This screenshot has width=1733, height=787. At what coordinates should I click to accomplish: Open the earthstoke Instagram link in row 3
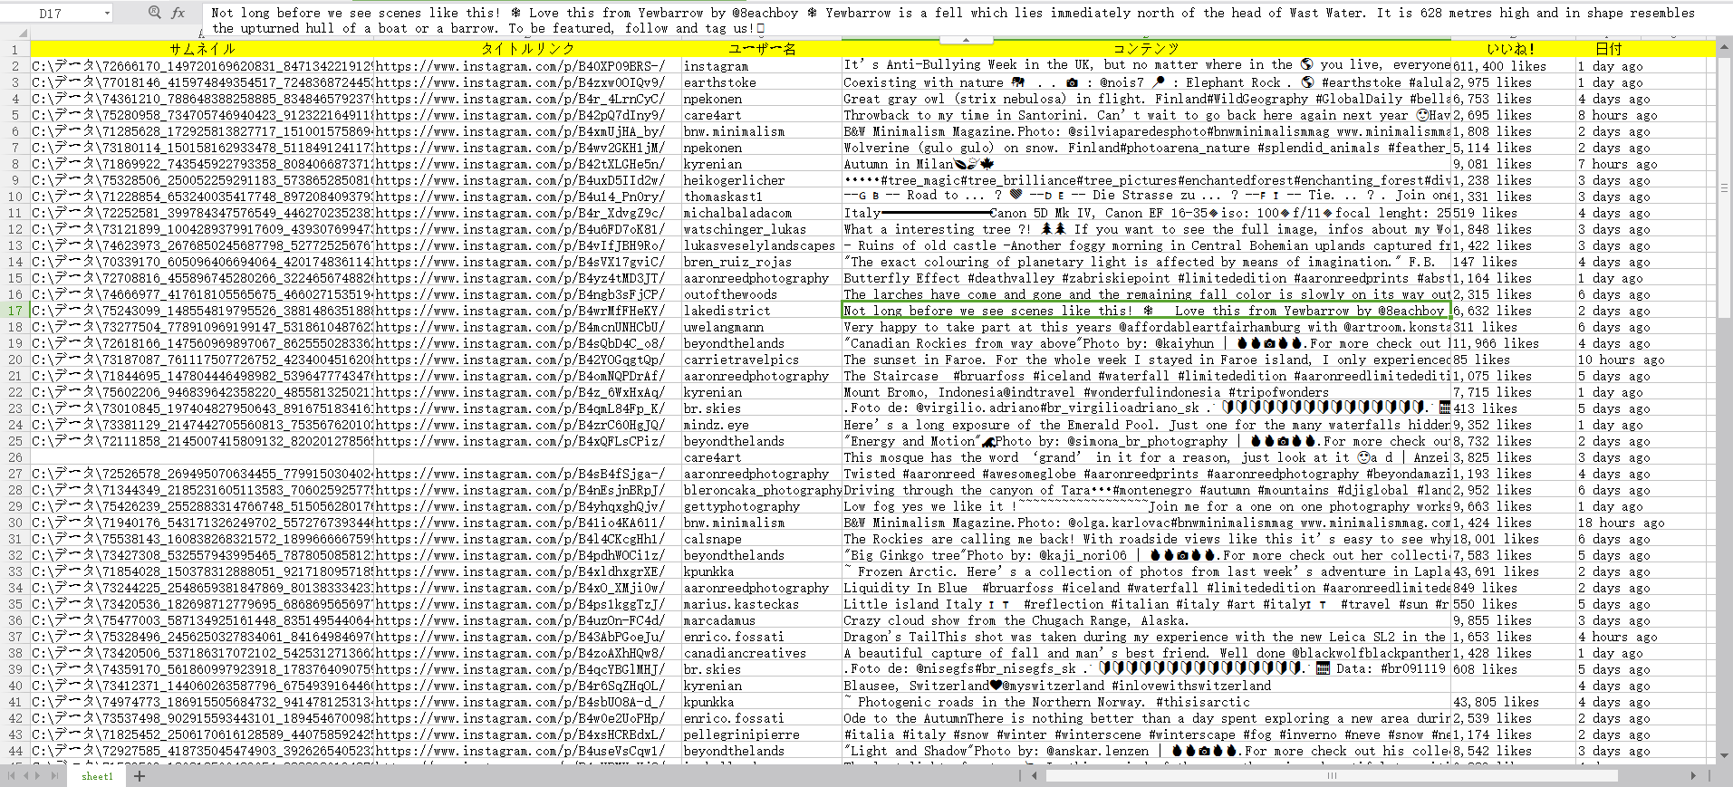point(520,82)
